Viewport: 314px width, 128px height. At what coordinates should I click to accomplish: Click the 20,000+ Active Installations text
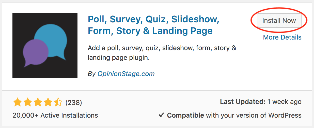[x=55, y=115]
